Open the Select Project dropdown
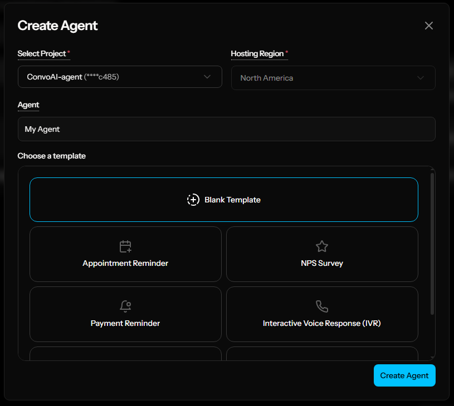This screenshot has width=454, height=406. click(120, 77)
